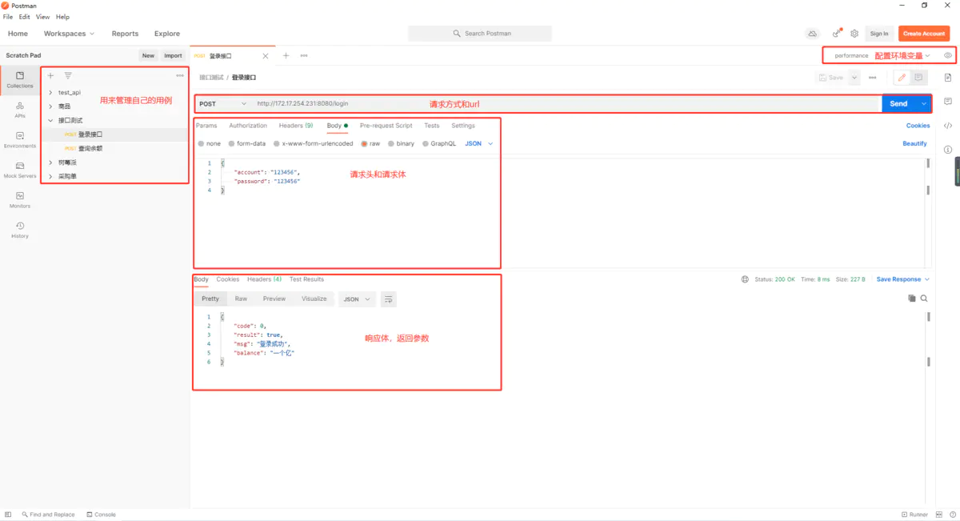Click the network globe icon near Status

[746, 279]
